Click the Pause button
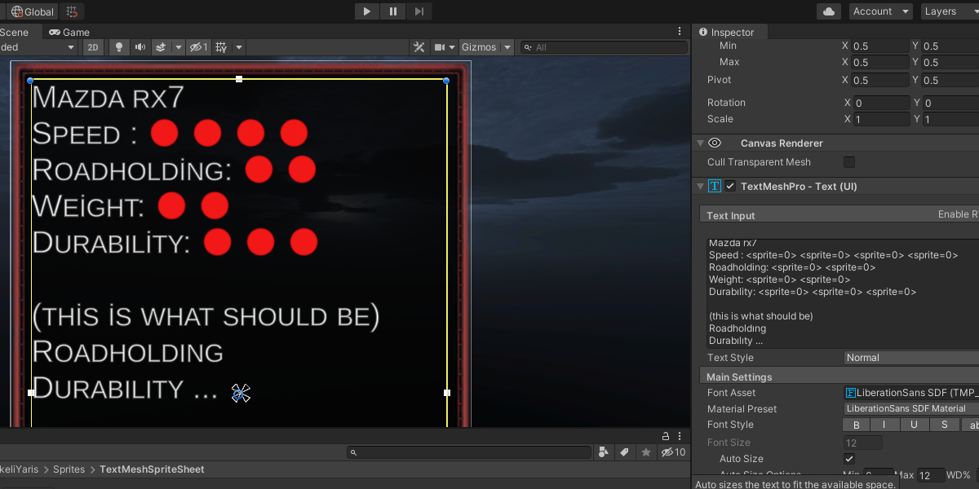Screen dimensions: 979x489 pyautogui.click(x=393, y=11)
